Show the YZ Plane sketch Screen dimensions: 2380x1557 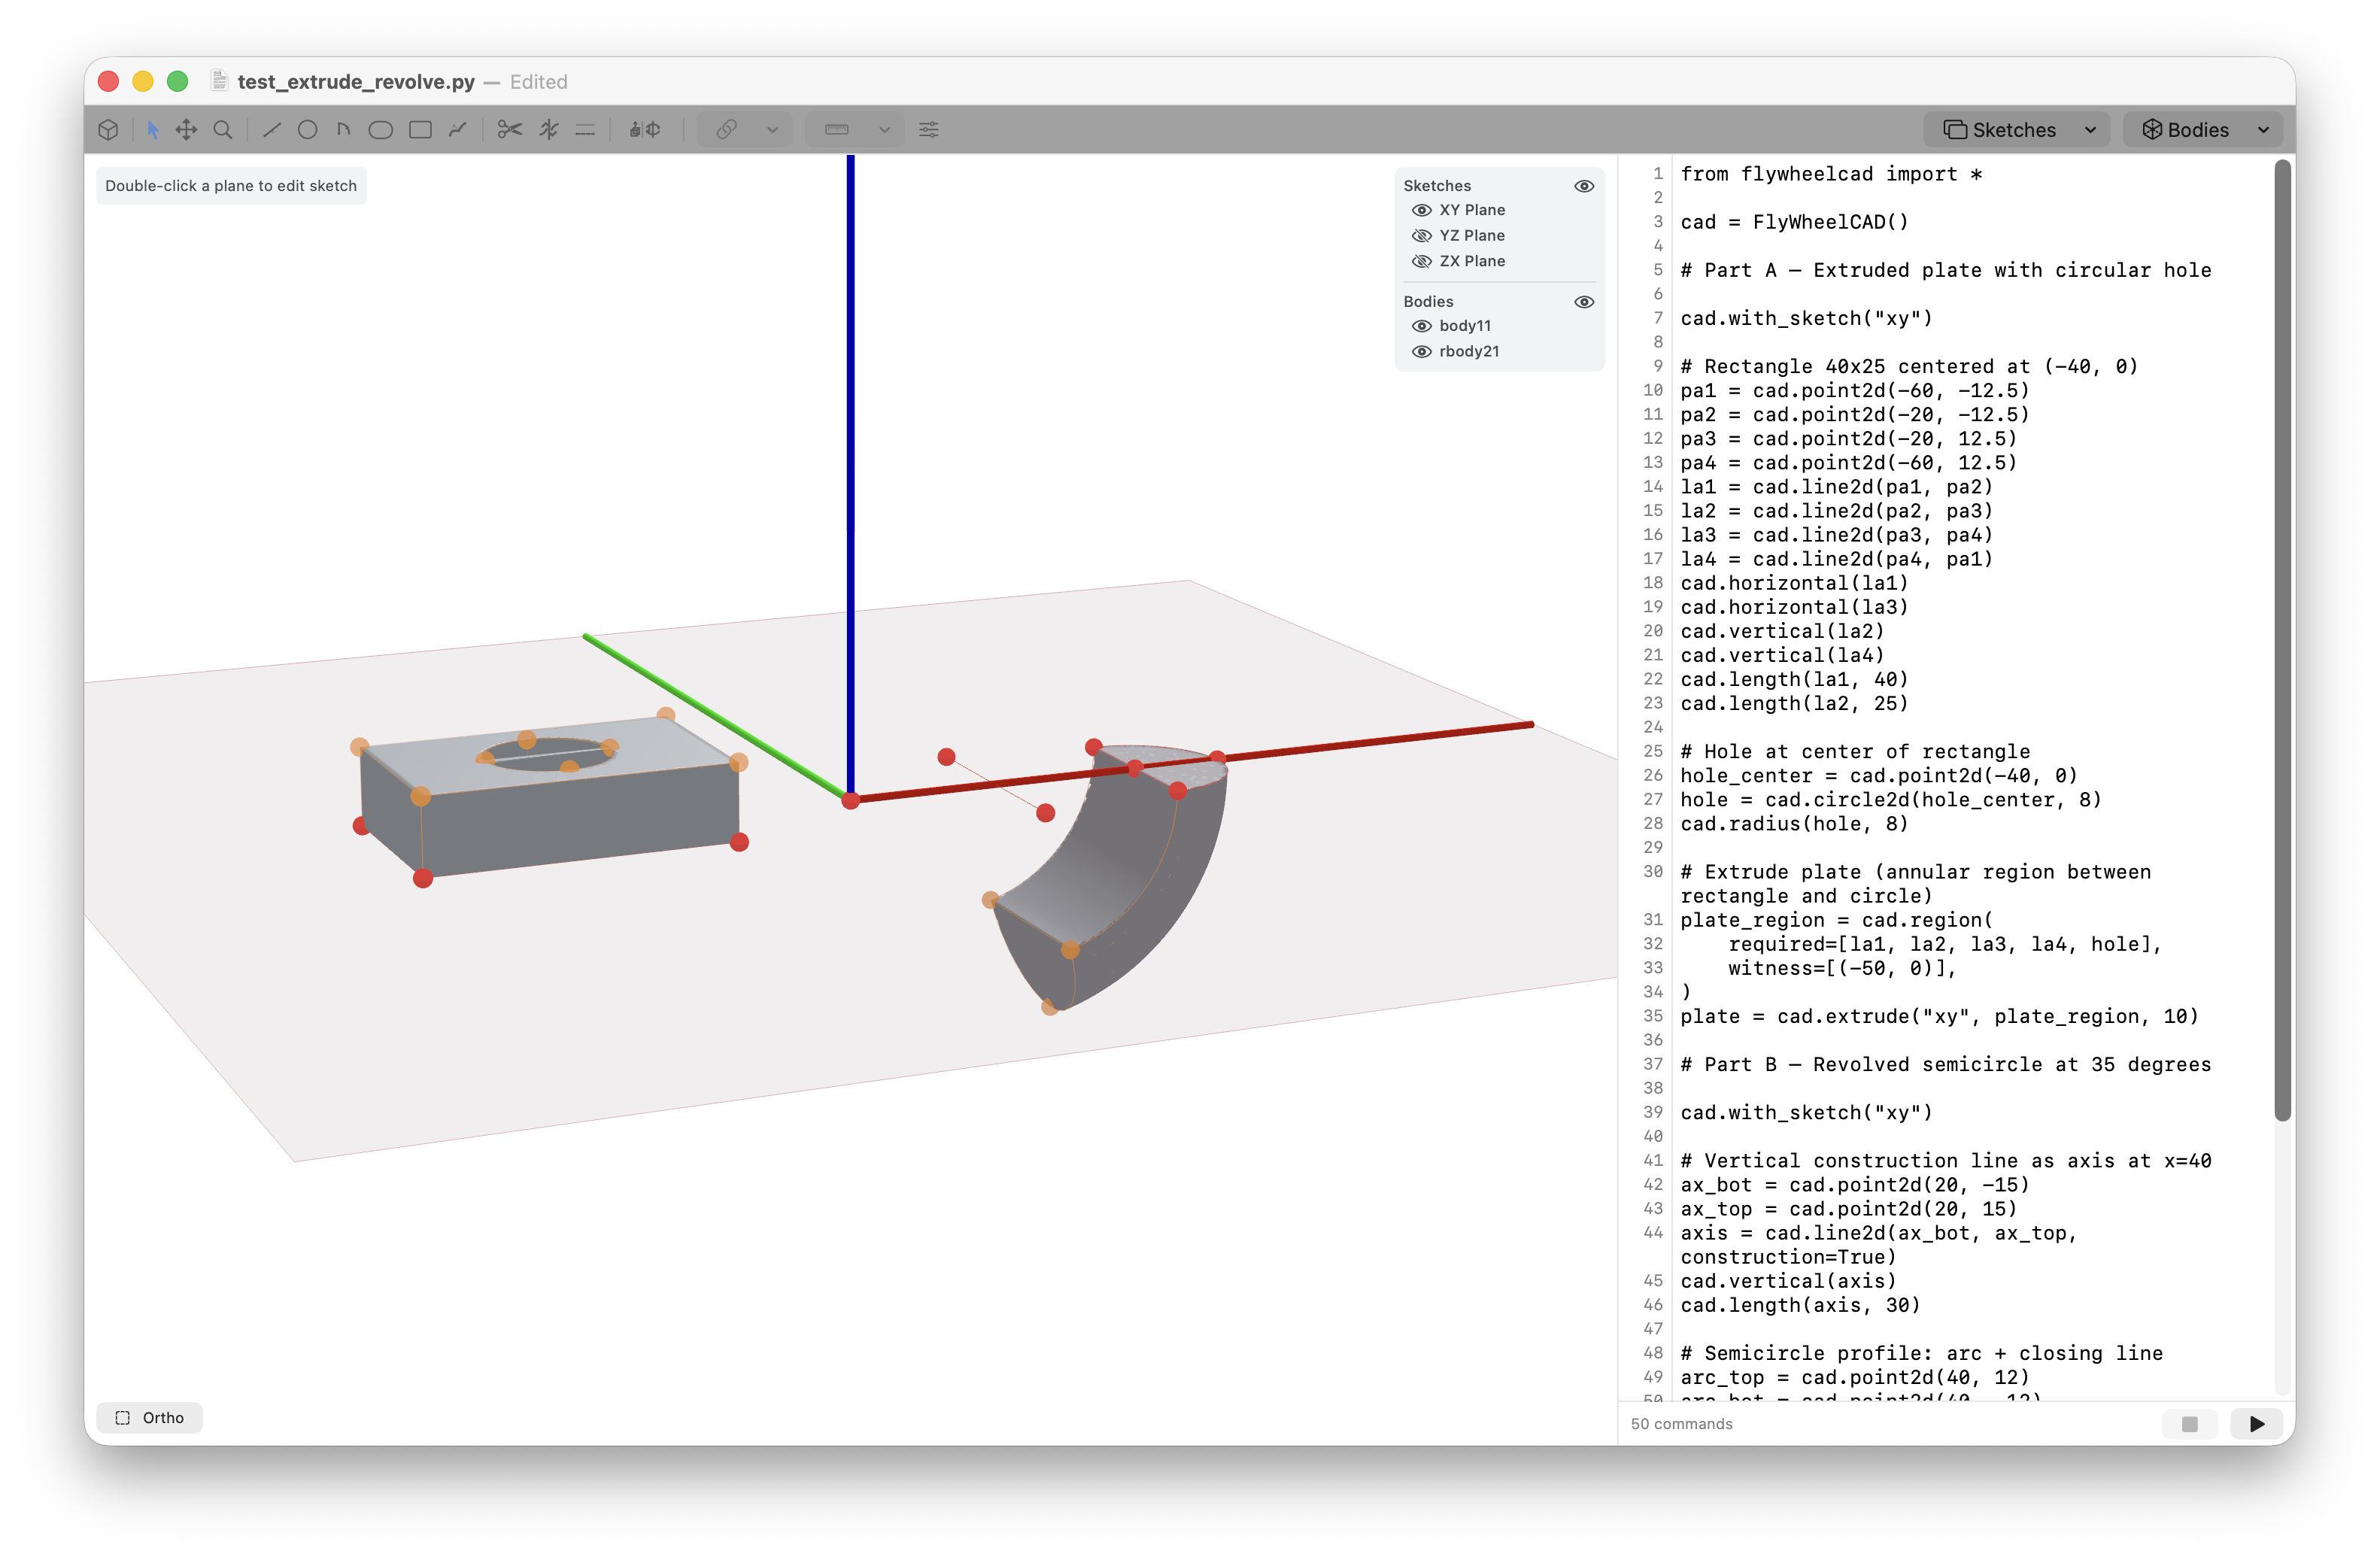point(1421,236)
